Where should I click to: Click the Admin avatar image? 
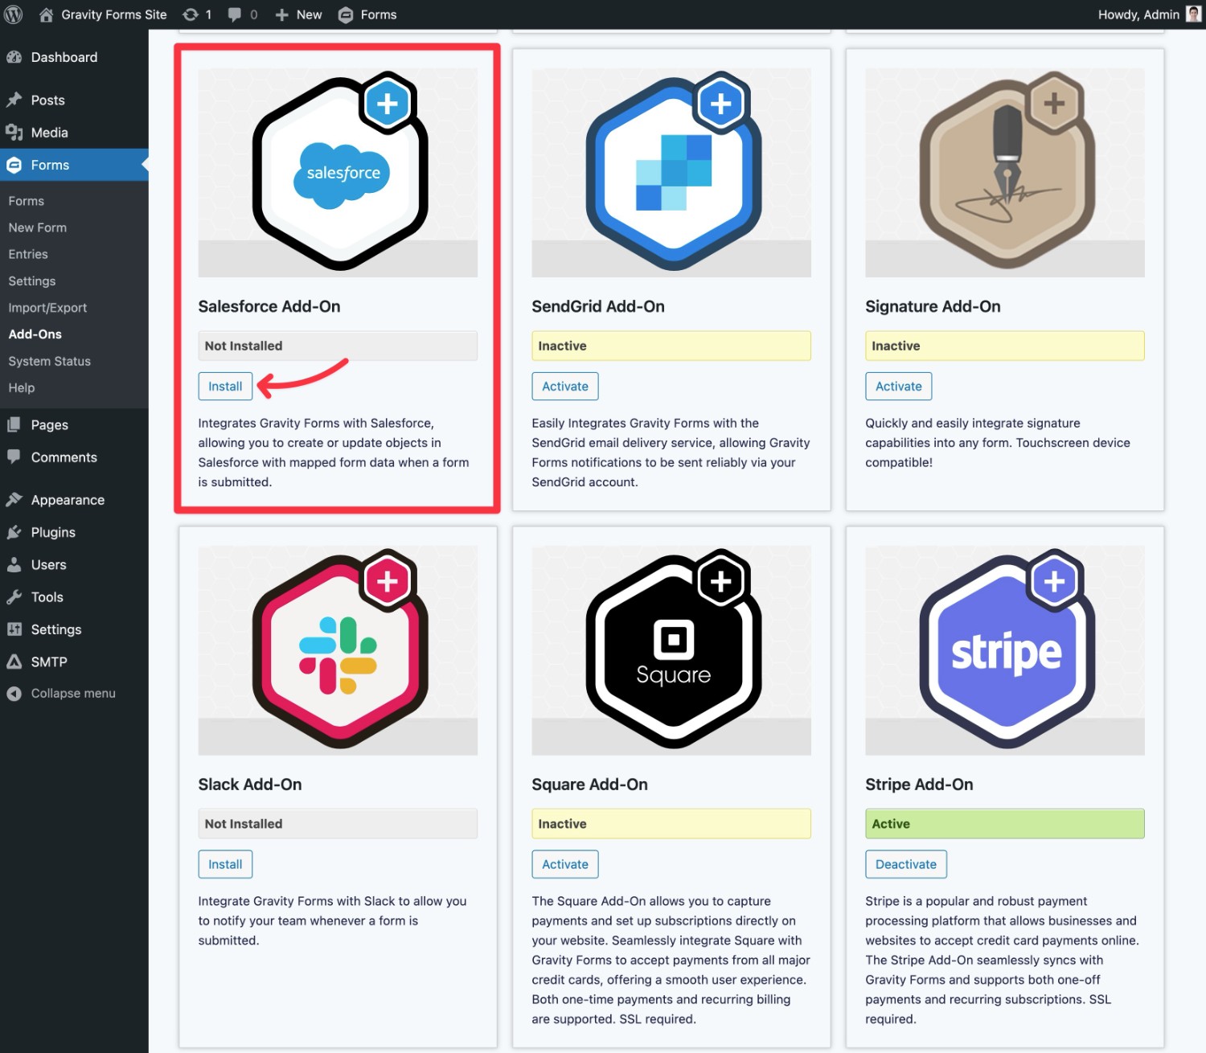[1193, 14]
